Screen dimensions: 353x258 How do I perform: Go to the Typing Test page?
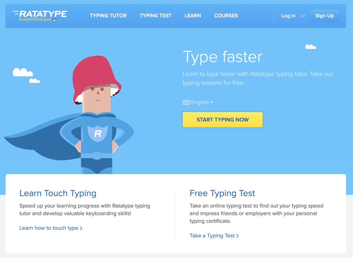point(156,16)
